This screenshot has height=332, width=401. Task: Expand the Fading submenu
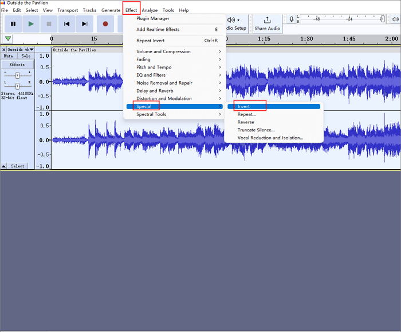point(174,59)
